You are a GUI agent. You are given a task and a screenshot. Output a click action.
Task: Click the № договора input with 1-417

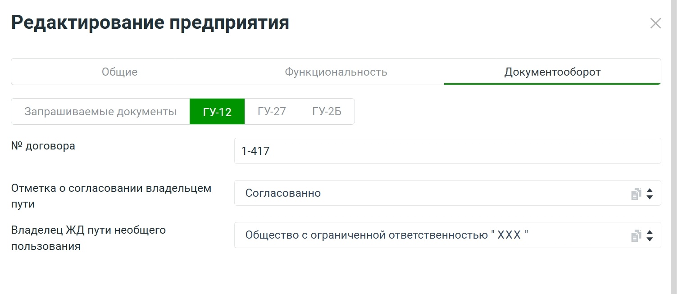[447, 151]
